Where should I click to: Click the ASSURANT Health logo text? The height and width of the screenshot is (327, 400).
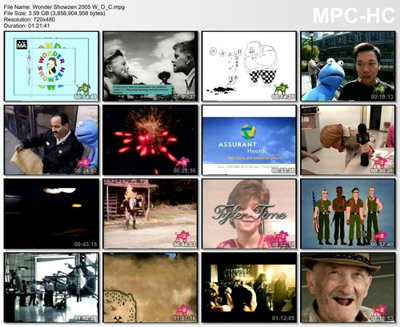point(242,148)
